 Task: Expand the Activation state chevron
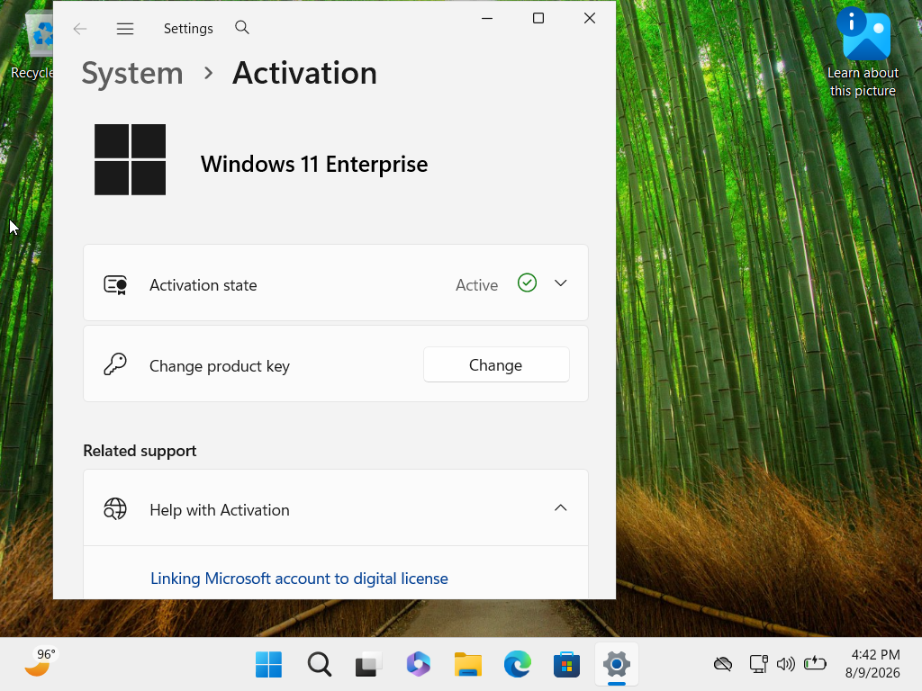click(560, 283)
